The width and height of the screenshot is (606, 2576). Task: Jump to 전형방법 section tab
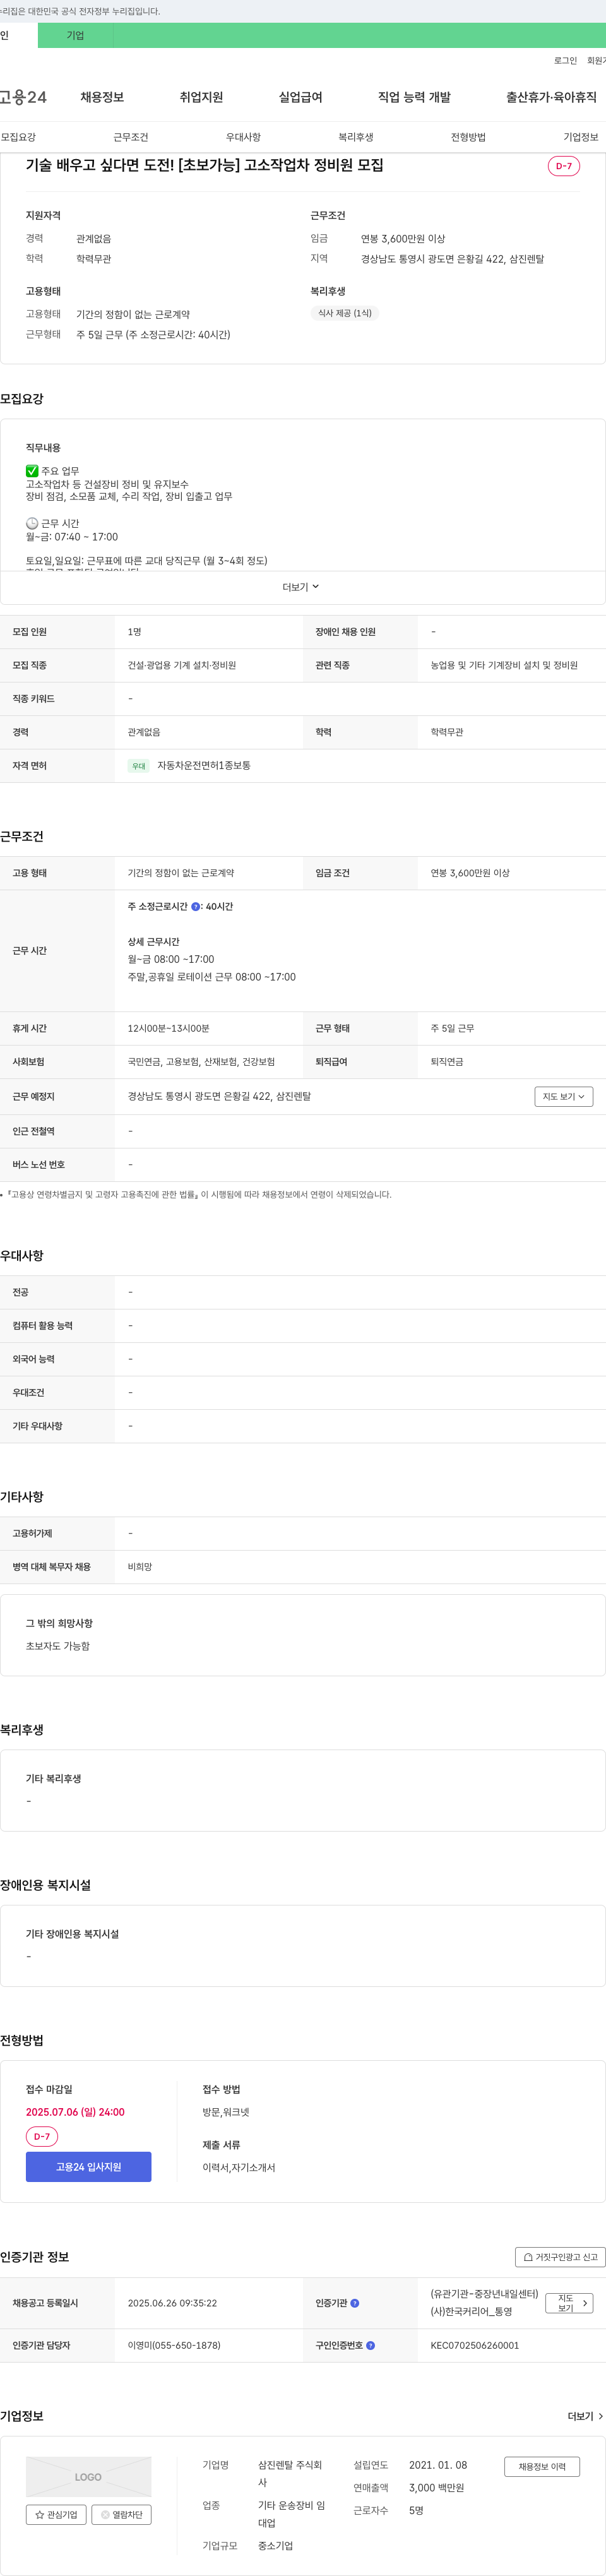tap(468, 137)
